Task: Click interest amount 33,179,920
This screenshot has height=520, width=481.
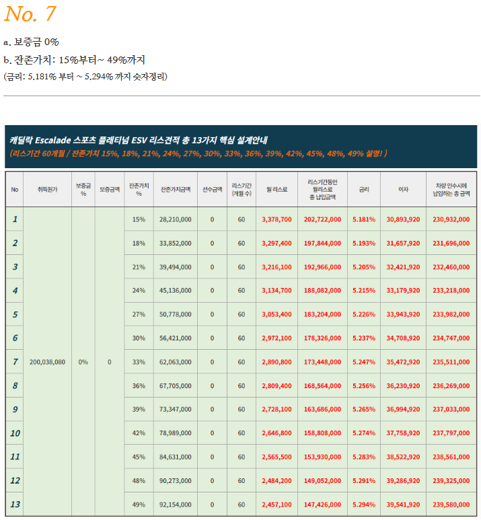Action: [x=403, y=291]
